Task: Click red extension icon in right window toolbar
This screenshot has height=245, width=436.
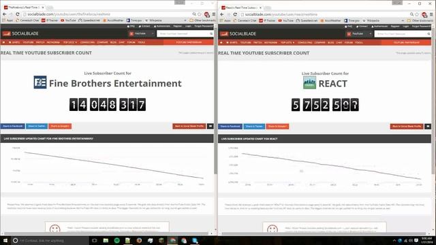Action: pos(424,14)
